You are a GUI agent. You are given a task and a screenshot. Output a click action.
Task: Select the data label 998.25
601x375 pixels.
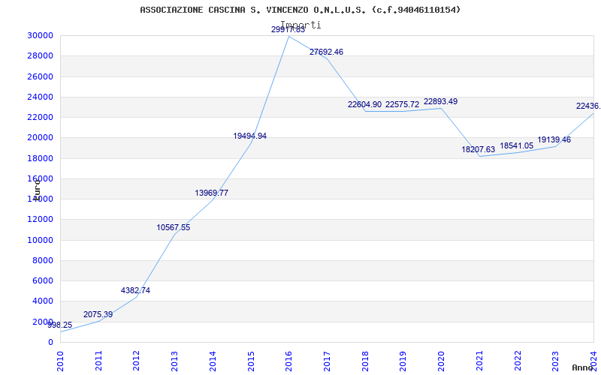(60, 325)
